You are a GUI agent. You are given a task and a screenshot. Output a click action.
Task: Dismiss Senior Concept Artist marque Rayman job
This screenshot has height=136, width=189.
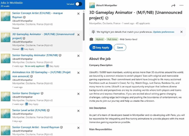[78, 14]
